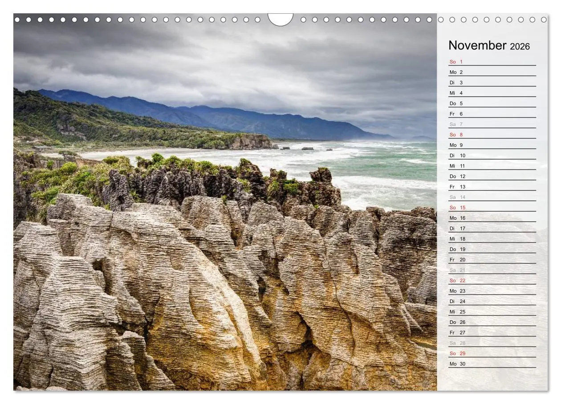This screenshot has height=404, width=561.
Task: Select the row Mo 16
Action: [x=492, y=218]
